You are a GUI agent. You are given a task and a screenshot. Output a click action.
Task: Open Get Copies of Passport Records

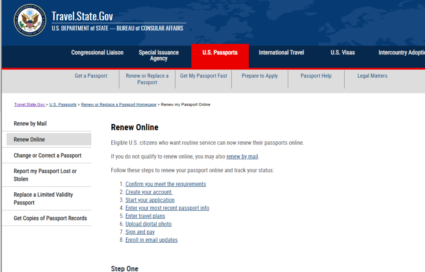tap(50, 218)
